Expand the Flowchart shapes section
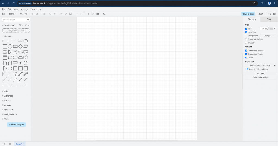The height and width of the screenshot is (146, 278). click(9, 110)
